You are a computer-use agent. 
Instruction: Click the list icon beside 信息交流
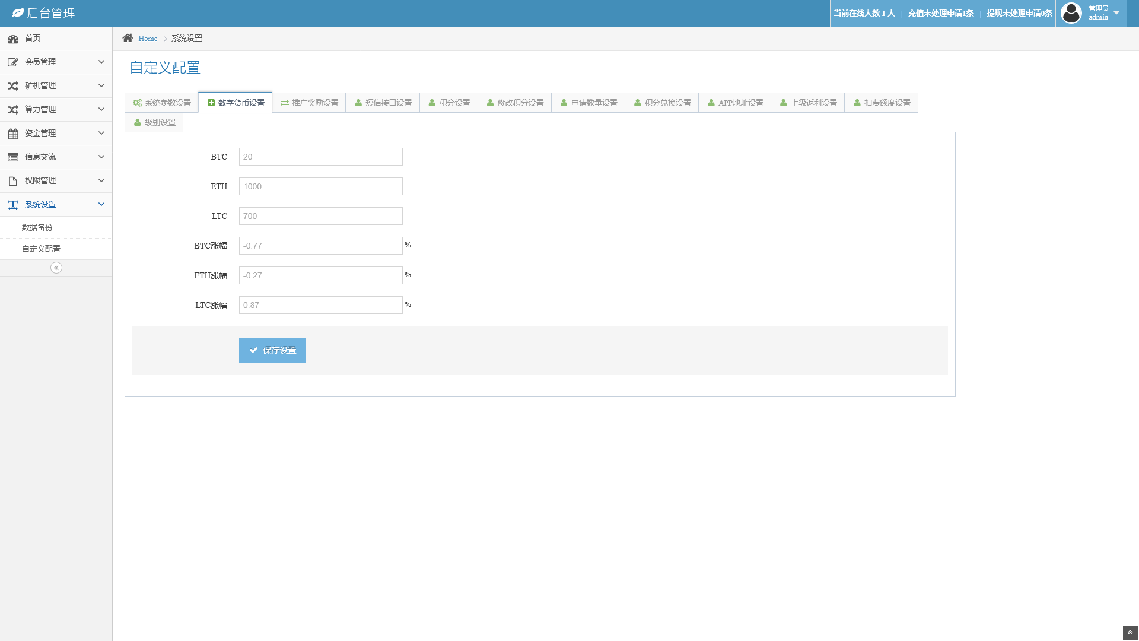13,157
